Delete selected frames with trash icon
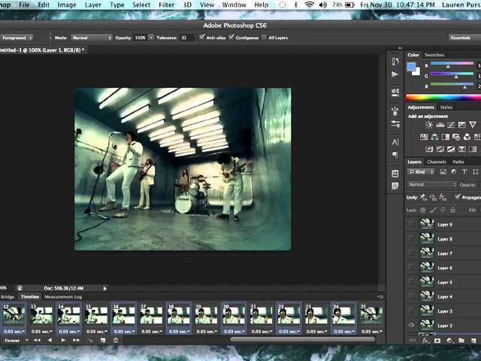Screen dimensions: 481x361 pyautogui.click(x=116, y=340)
